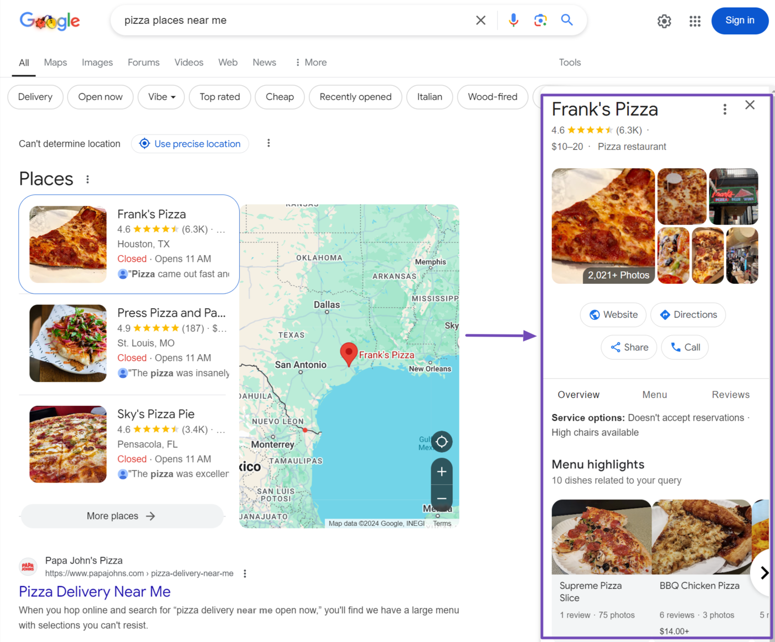The image size is (775, 642).
Task: Expand the More search categories menu
Action: coord(311,63)
